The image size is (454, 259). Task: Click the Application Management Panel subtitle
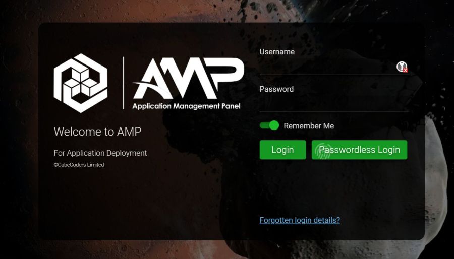tap(187, 106)
